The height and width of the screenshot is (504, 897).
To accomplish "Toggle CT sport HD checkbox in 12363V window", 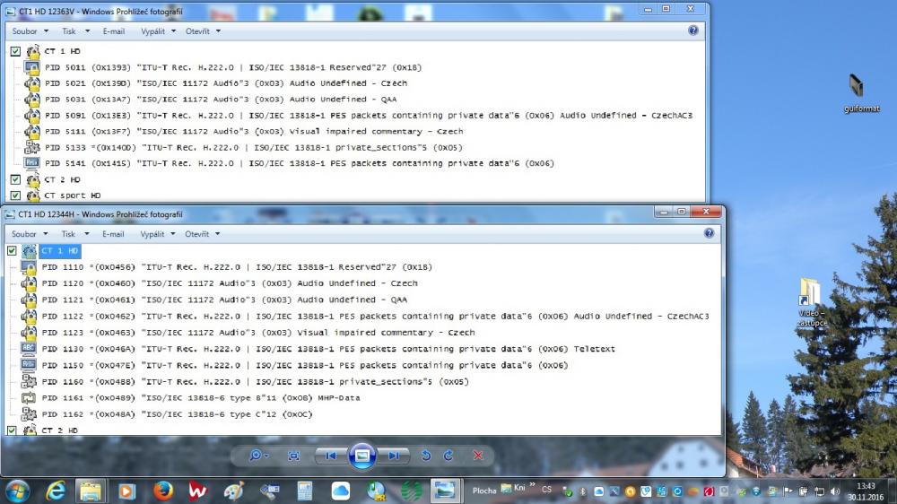I will [15, 196].
